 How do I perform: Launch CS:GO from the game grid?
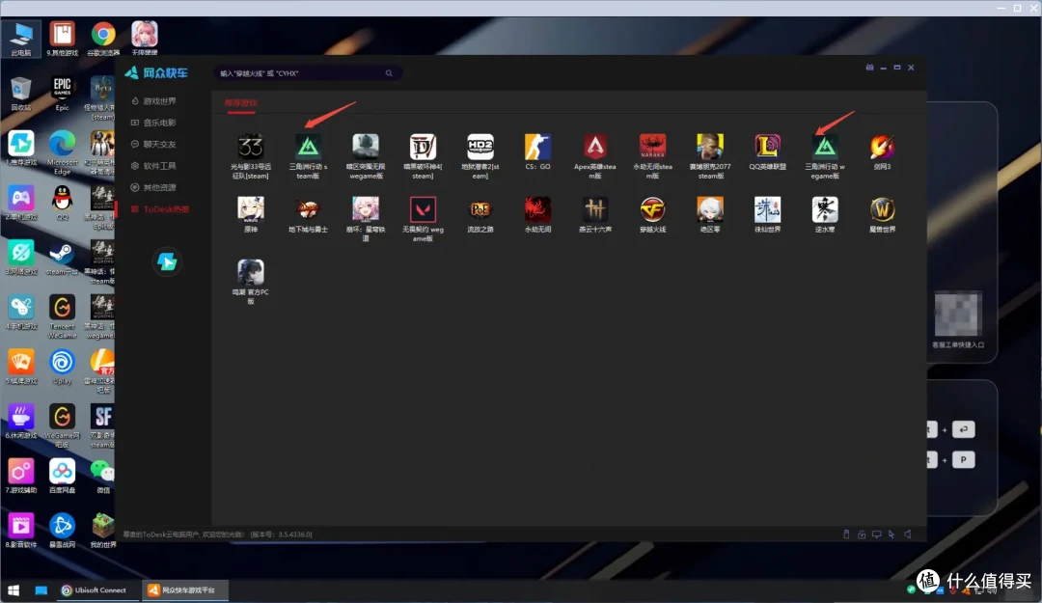point(537,147)
